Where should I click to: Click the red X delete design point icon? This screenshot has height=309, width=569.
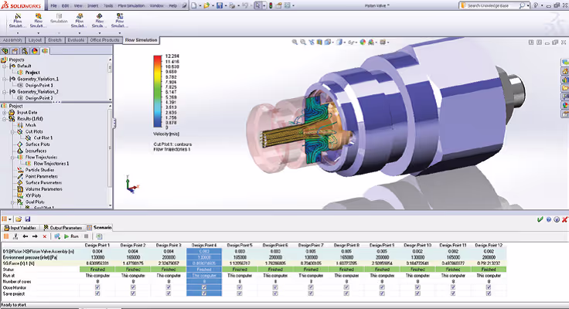45,236
